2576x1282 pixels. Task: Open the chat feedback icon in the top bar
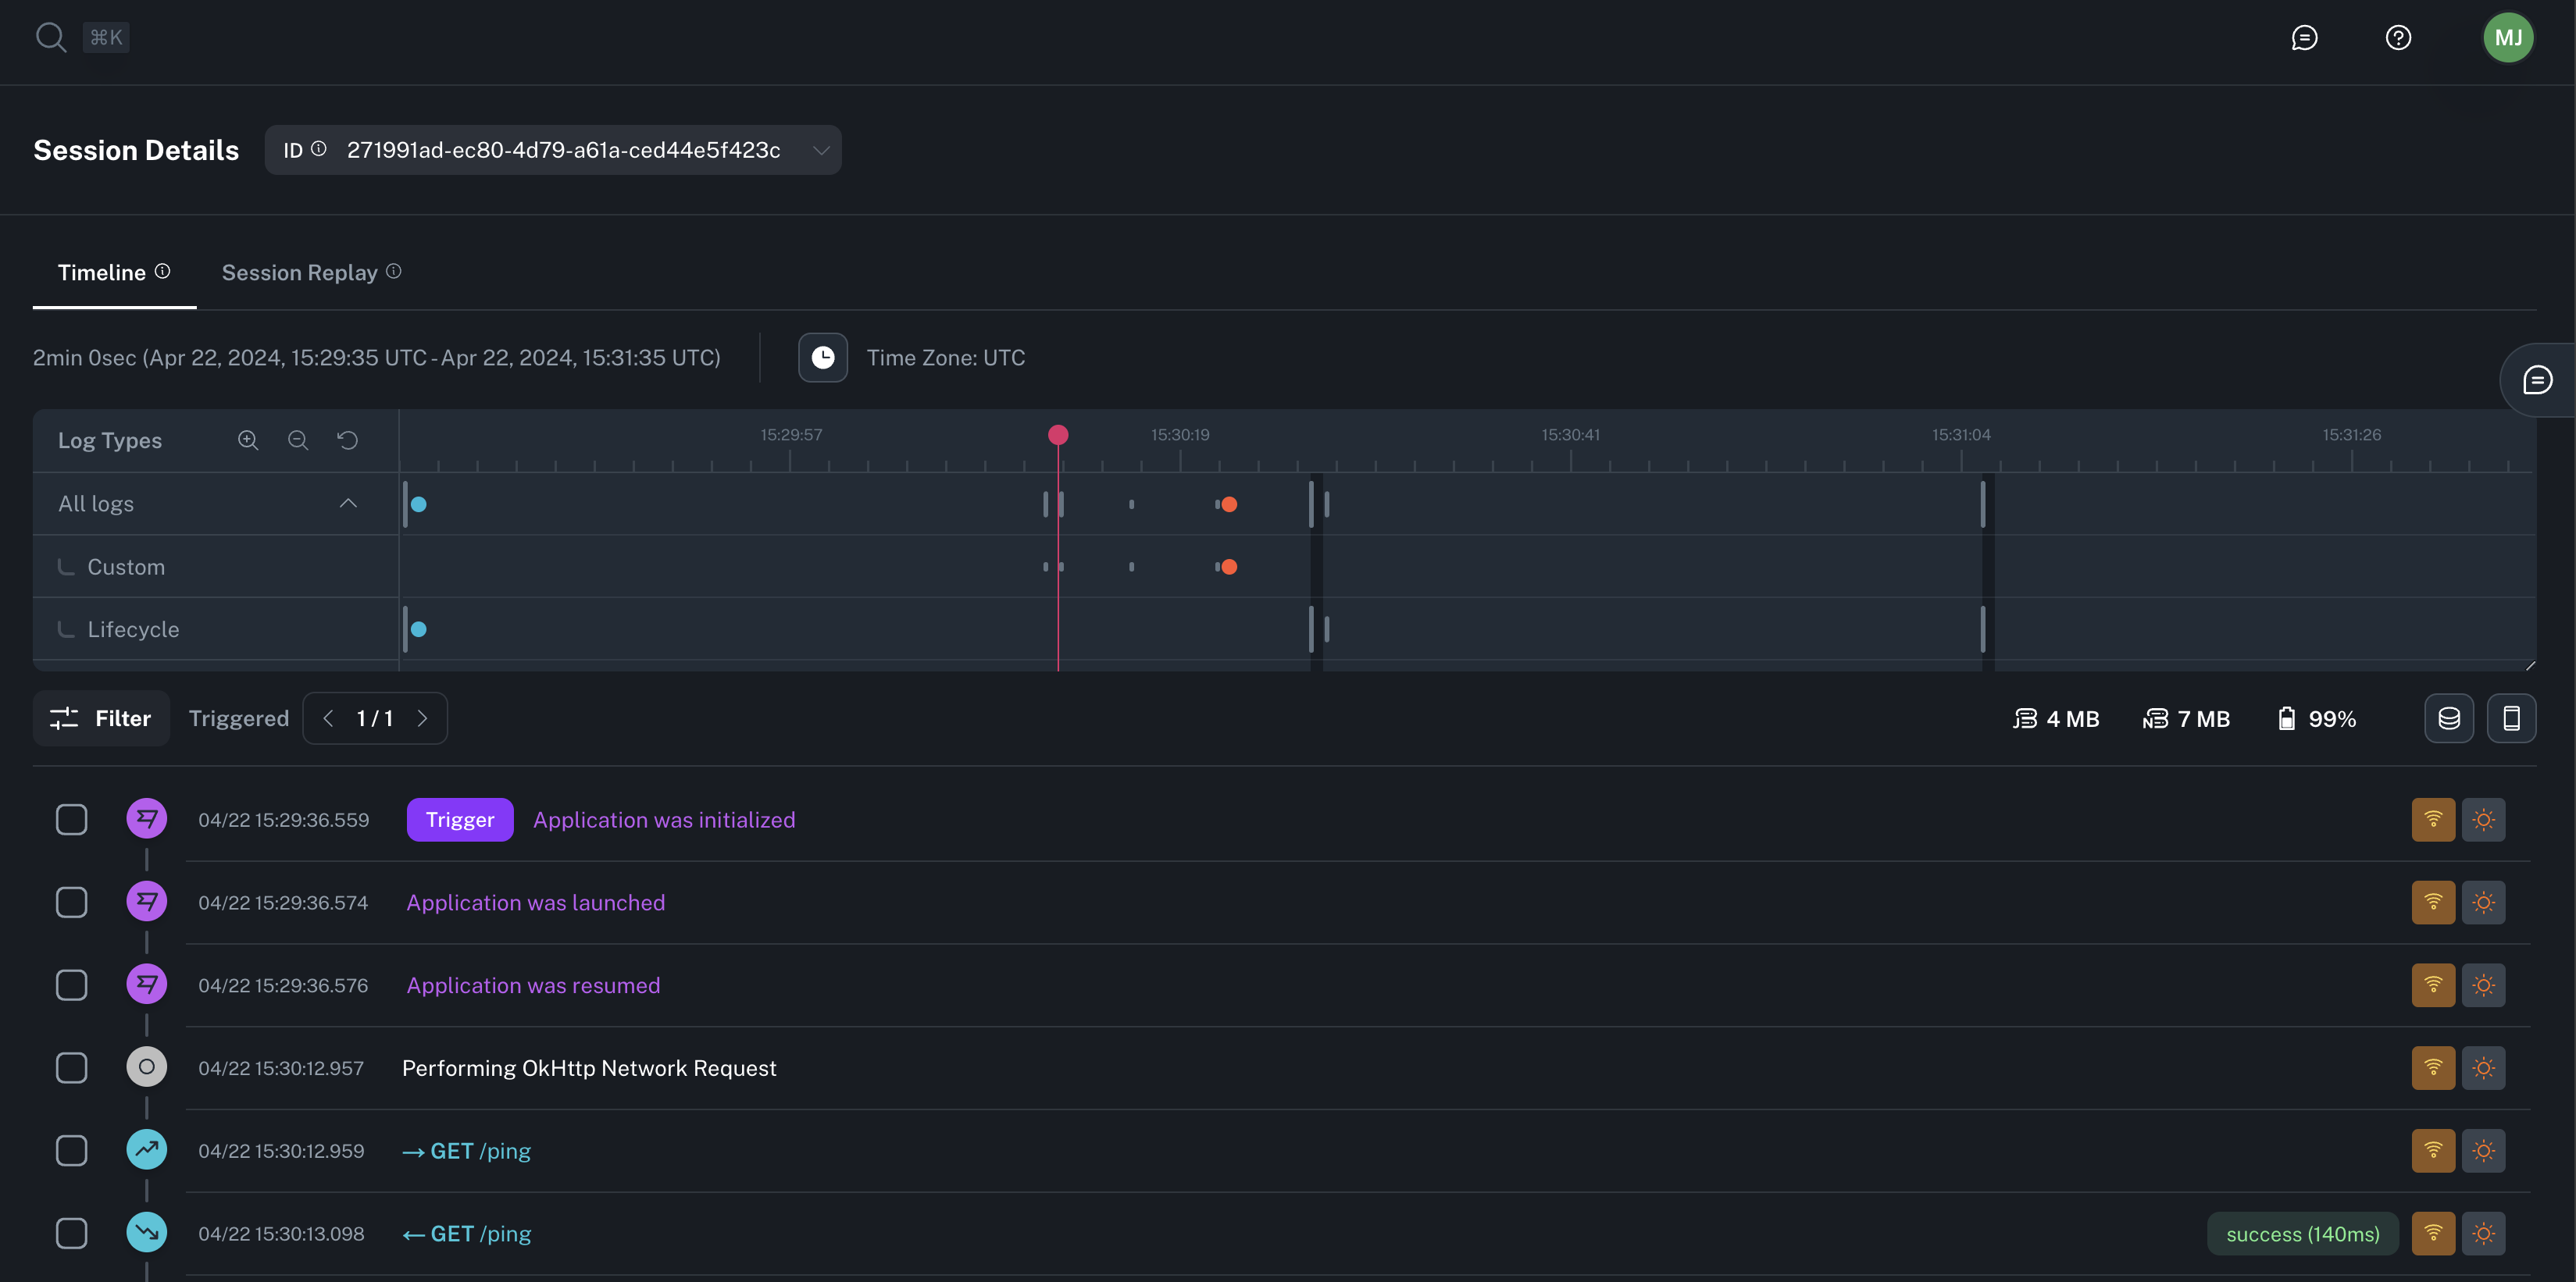[2304, 37]
